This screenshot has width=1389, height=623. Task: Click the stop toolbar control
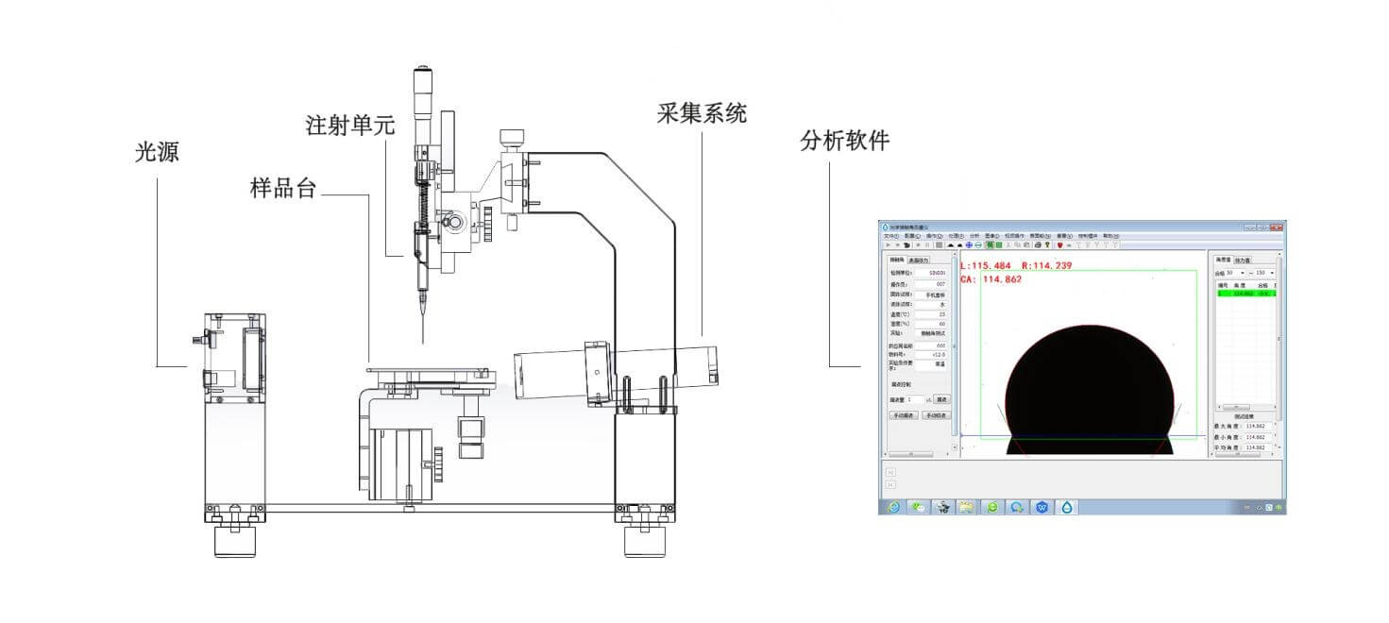click(897, 245)
